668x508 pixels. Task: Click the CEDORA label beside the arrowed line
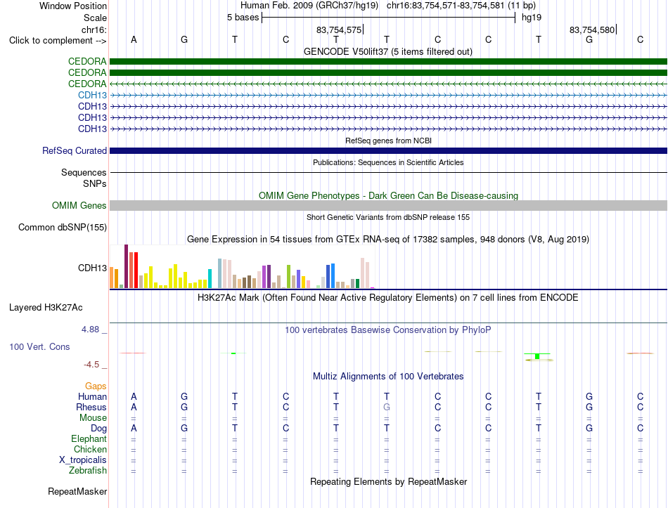point(87,84)
